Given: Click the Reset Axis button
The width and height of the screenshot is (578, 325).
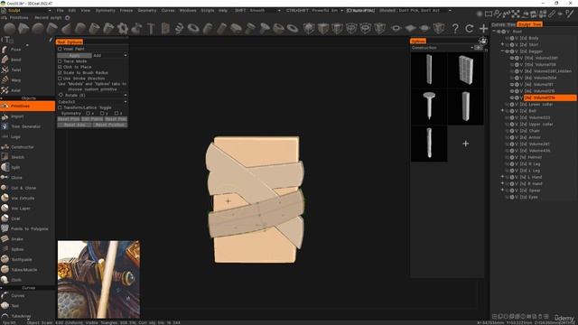Looking at the screenshot, I should point(74,125).
